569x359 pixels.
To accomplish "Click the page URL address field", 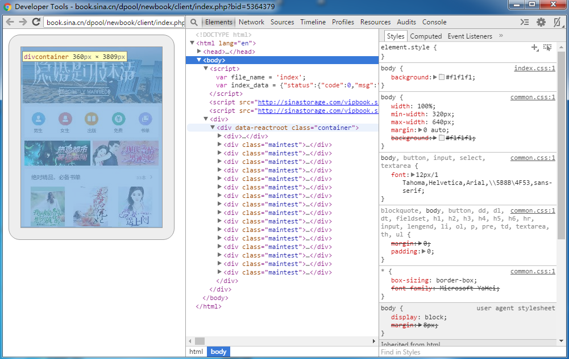I will pyautogui.click(x=114, y=23).
